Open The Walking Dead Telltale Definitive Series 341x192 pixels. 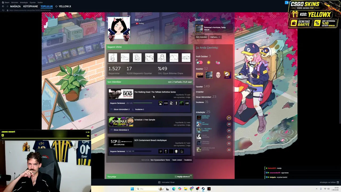point(155,92)
